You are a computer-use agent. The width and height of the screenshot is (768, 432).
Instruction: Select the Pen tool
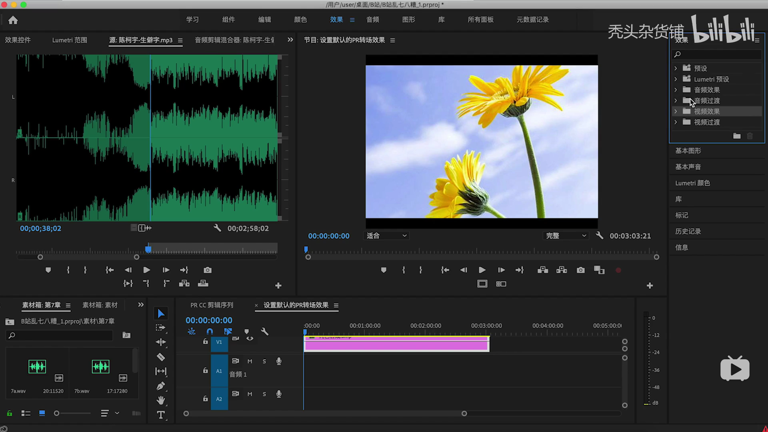[x=161, y=386]
